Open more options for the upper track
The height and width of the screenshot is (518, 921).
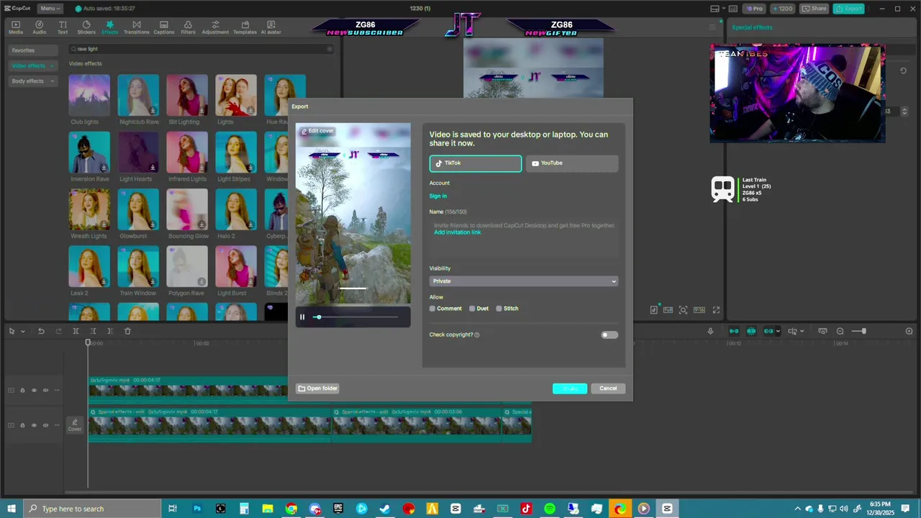coord(58,390)
